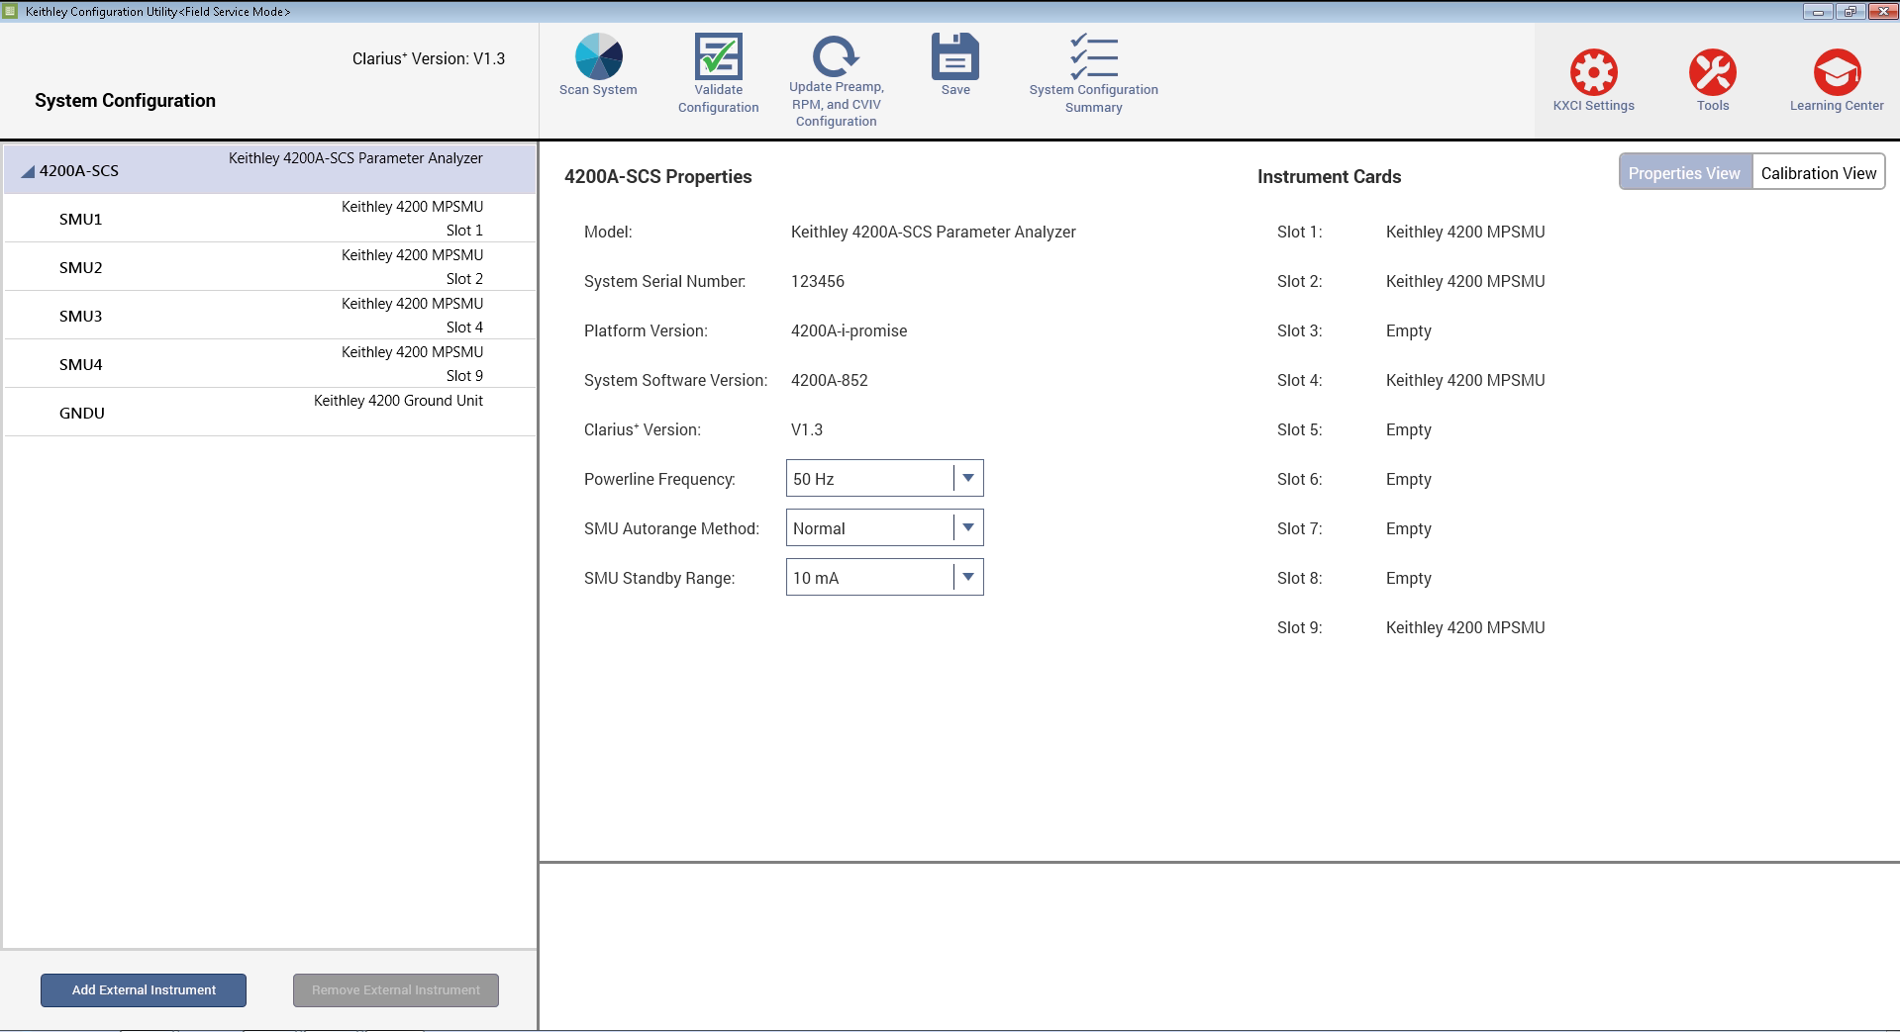Click the System Configuration title
1900x1032 pixels.
tap(125, 101)
